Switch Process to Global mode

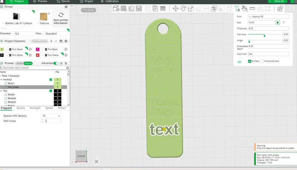20,63
